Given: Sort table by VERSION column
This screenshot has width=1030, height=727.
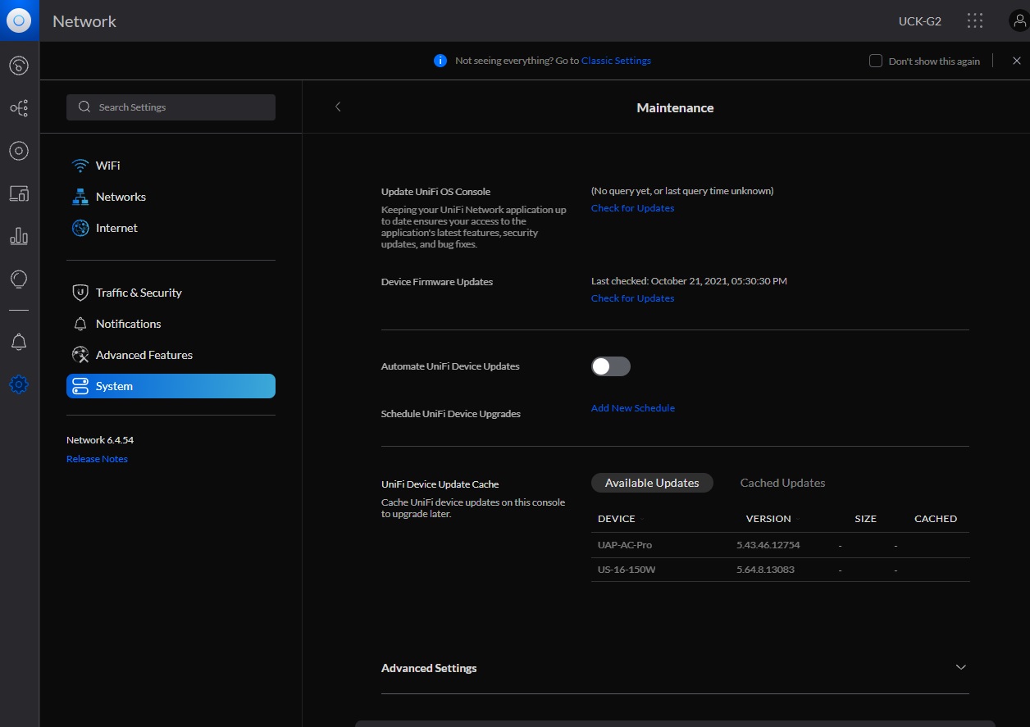Looking at the screenshot, I should pyautogui.click(x=768, y=519).
